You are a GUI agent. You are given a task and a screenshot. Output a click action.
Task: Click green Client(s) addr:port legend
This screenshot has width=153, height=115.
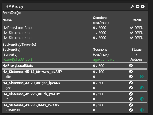coord(18,60)
